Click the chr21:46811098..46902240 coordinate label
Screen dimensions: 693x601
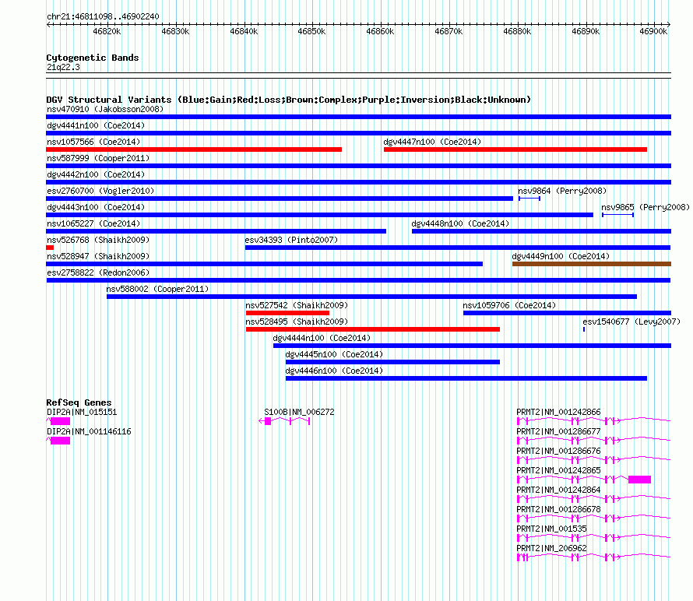pyautogui.click(x=103, y=16)
